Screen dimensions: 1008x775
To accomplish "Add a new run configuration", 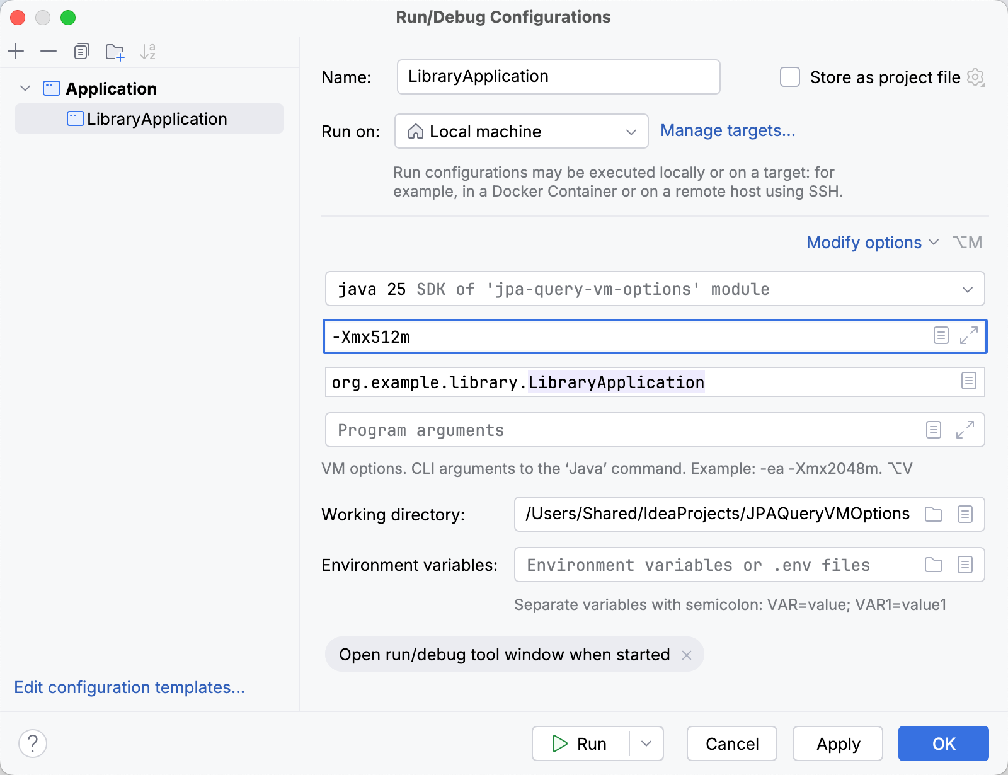I will point(16,51).
